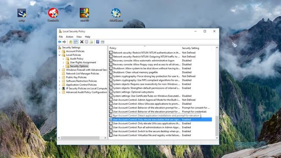Click the policy list vertical scrollbar thumb
Screen dimensions: 281x158
pyautogui.click(x=217, y=126)
